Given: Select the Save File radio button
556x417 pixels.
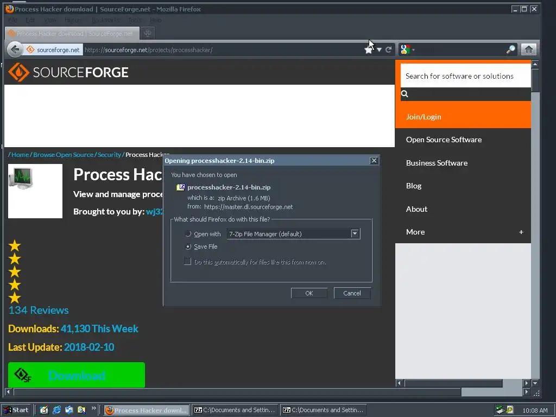Looking at the screenshot, I should 188,247.
